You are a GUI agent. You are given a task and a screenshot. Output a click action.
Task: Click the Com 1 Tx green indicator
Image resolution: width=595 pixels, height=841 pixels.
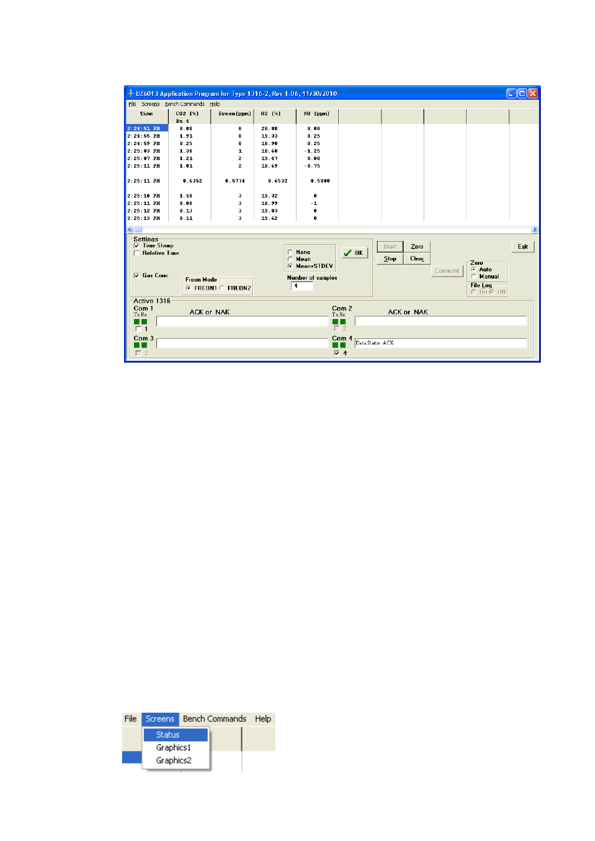pyautogui.click(x=137, y=321)
